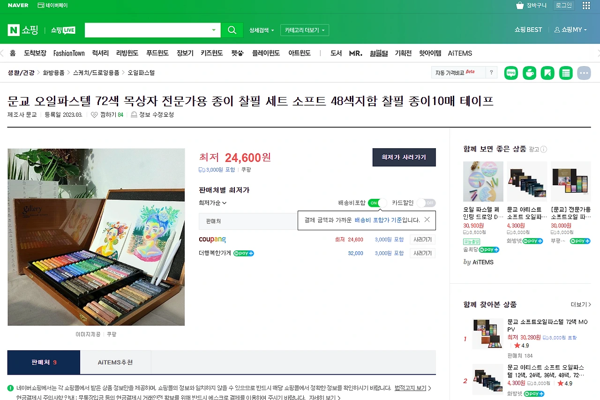The height and width of the screenshot is (400, 600).
Task: Click the NAVER logo in top bar
Action: coord(18,6)
